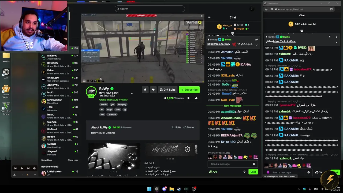343x193 pixels.
Task: Expand the pinned message chevron in main chat
Action: (256, 45)
